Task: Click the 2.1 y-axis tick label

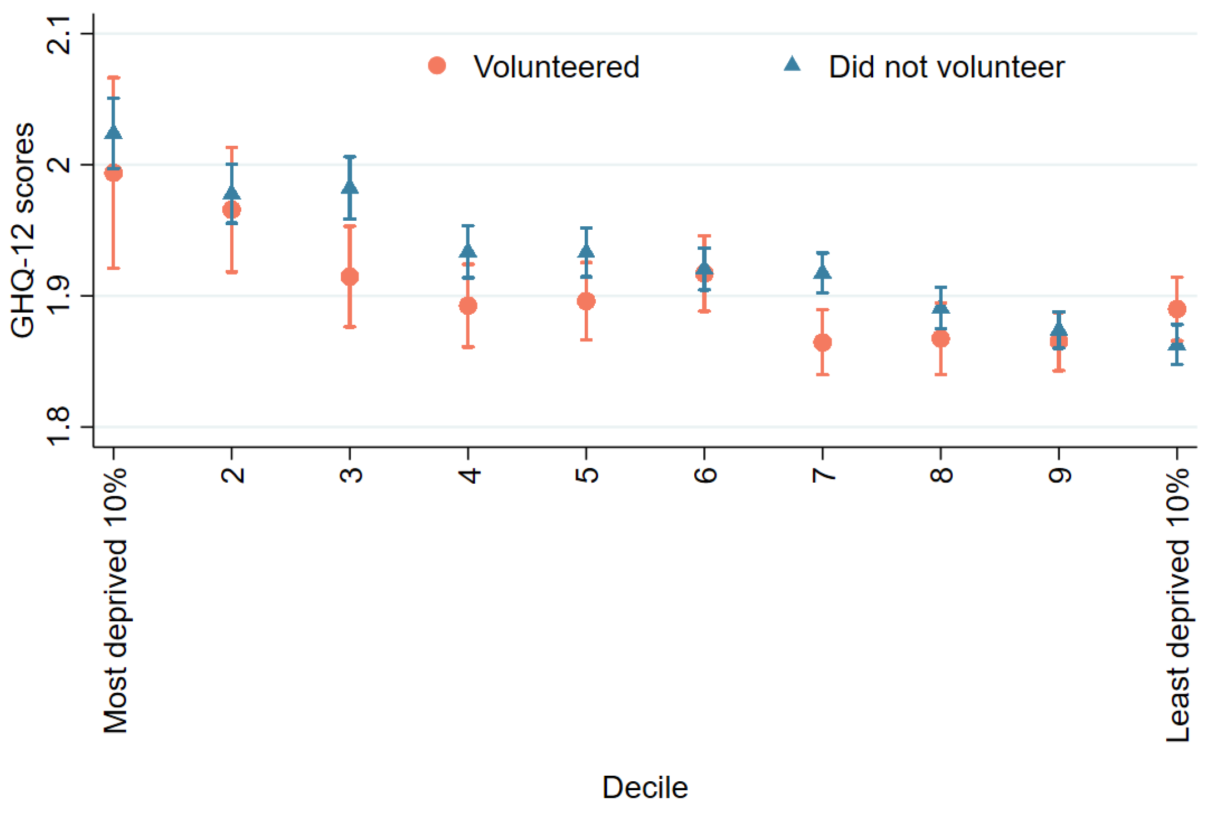Action: click(58, 35)
